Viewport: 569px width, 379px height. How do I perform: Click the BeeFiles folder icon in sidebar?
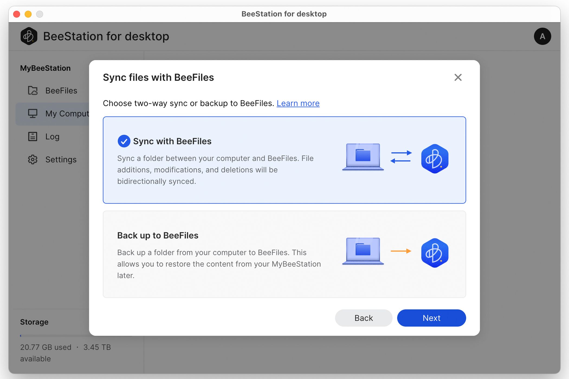click(33, 90)
